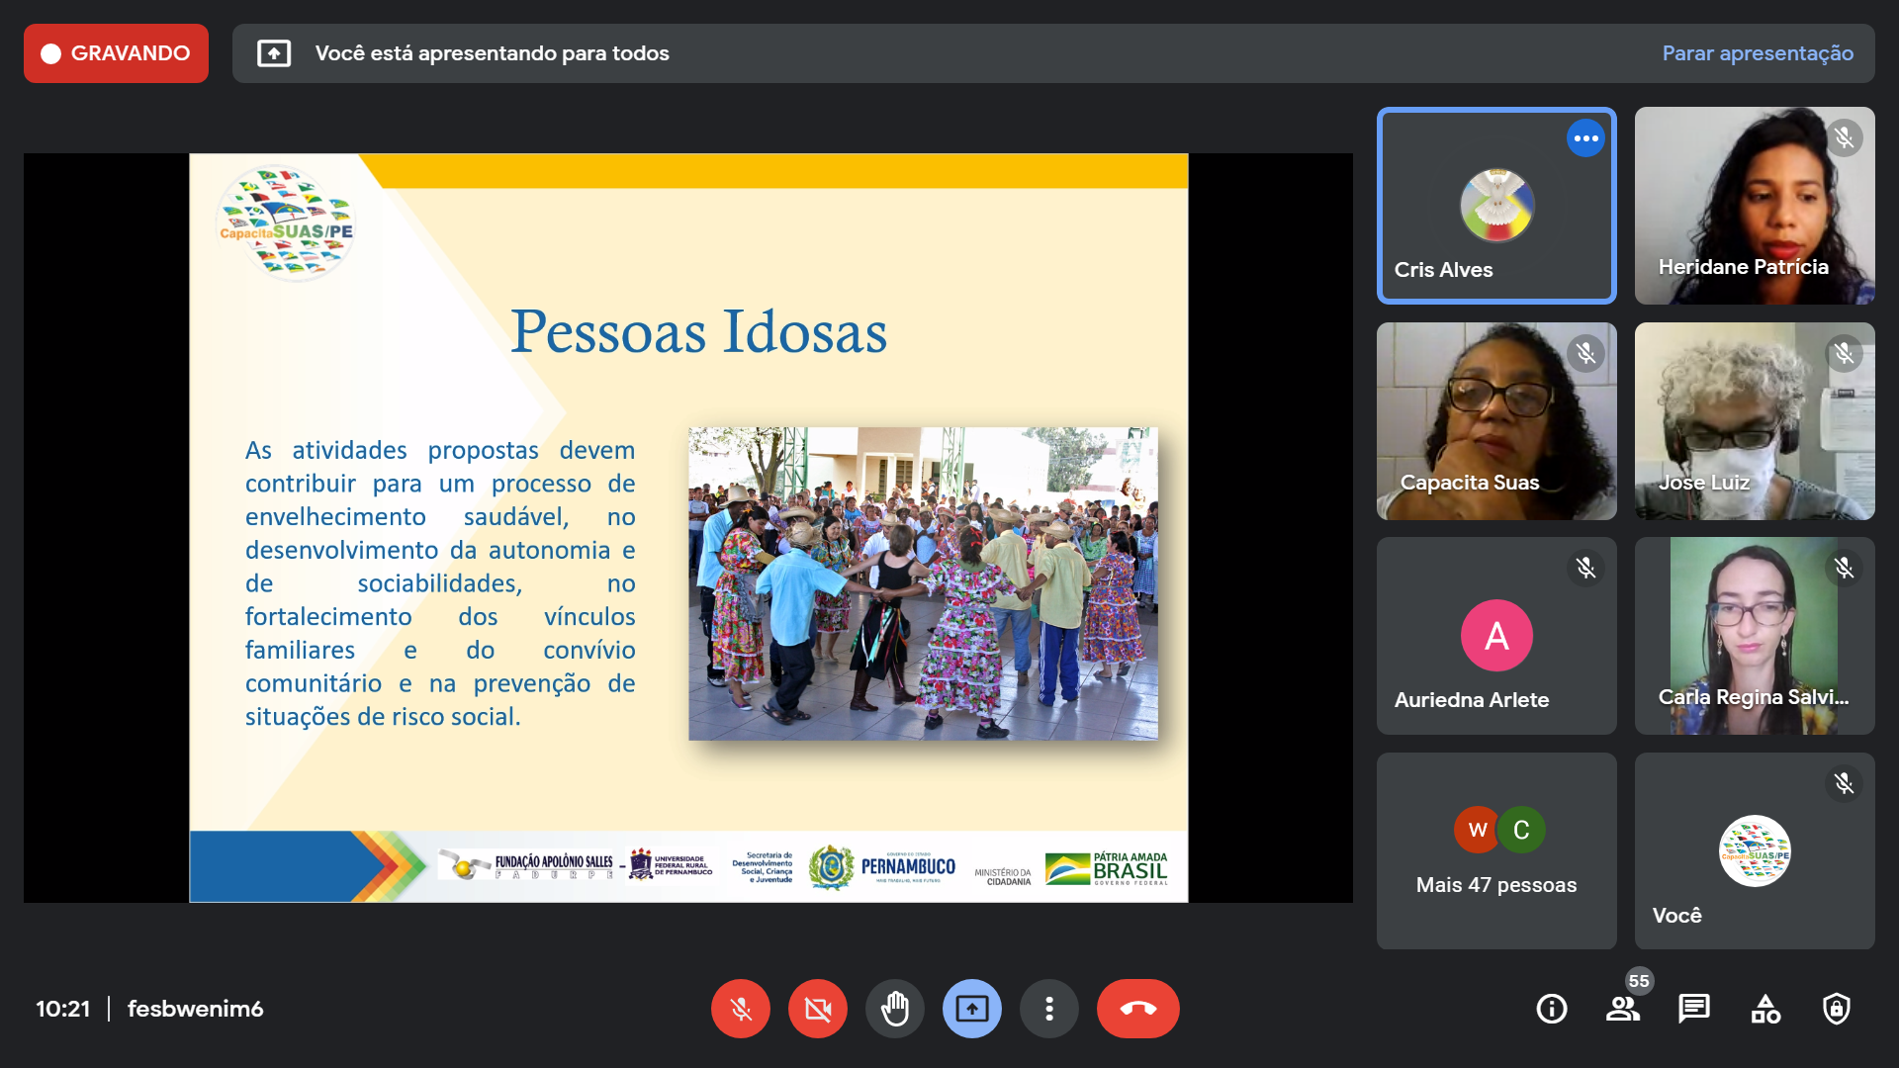Show the participants list
Viewport: 1899px width, 1068px height.
pos(1622,1009)
